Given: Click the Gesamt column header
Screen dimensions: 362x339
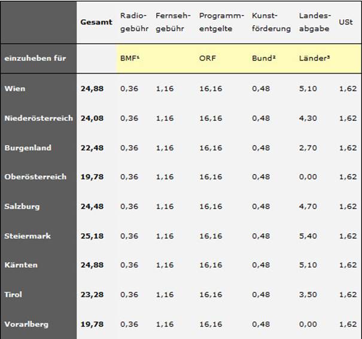Looking at the screenshot, I should [x=96, y=22].
